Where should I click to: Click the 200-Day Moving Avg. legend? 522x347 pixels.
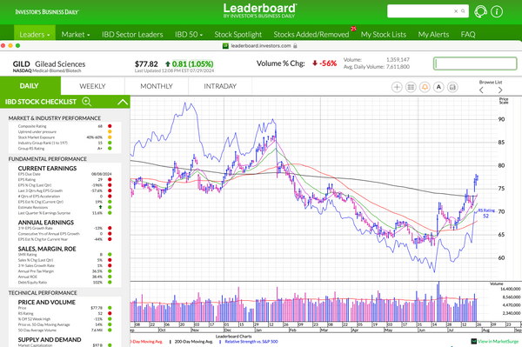pyautogui.click(x=194, y=342)
